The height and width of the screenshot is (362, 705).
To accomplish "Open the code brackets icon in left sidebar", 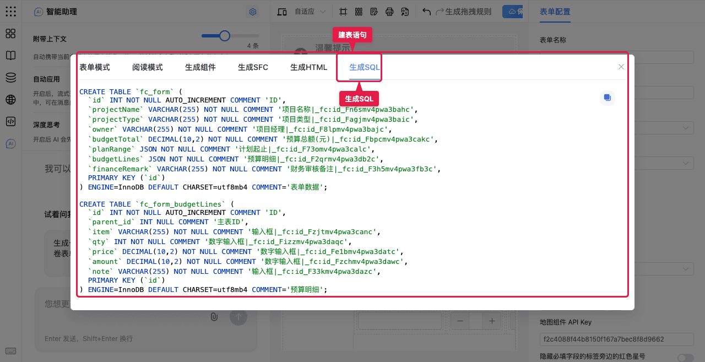I will coord(10,122).
